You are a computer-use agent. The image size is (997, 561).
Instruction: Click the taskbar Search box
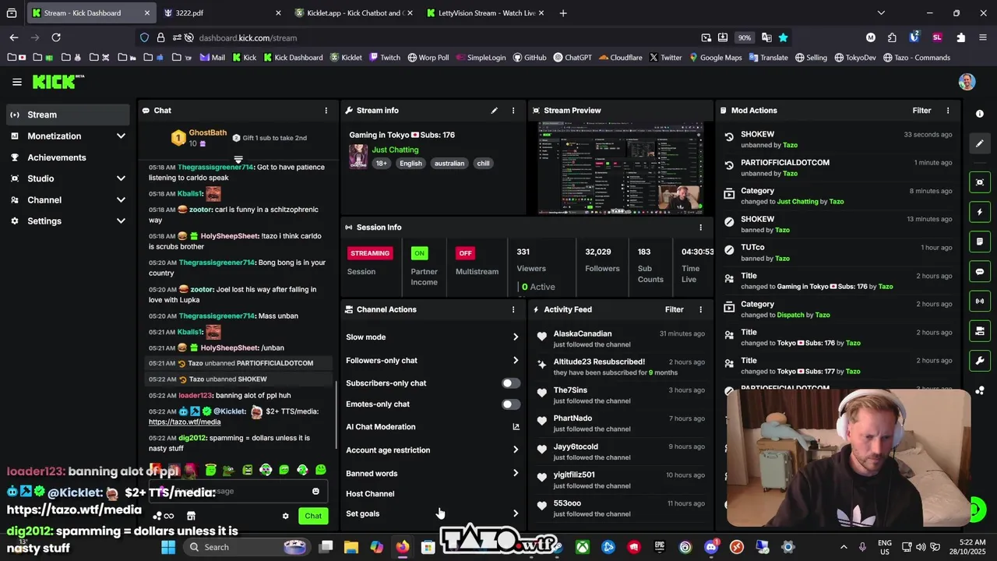246,547
